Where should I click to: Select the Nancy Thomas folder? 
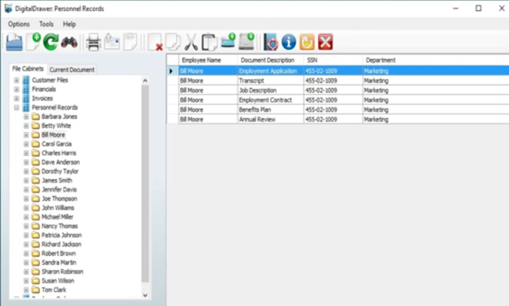tap(59, 226)
